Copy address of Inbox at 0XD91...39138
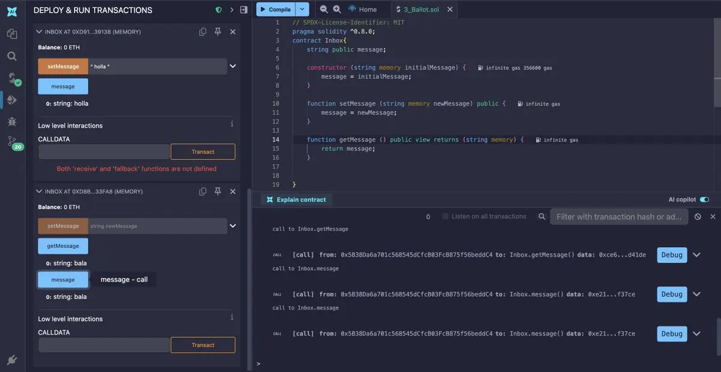The width and height of the screenshot is (721, 372). (203, 32)
